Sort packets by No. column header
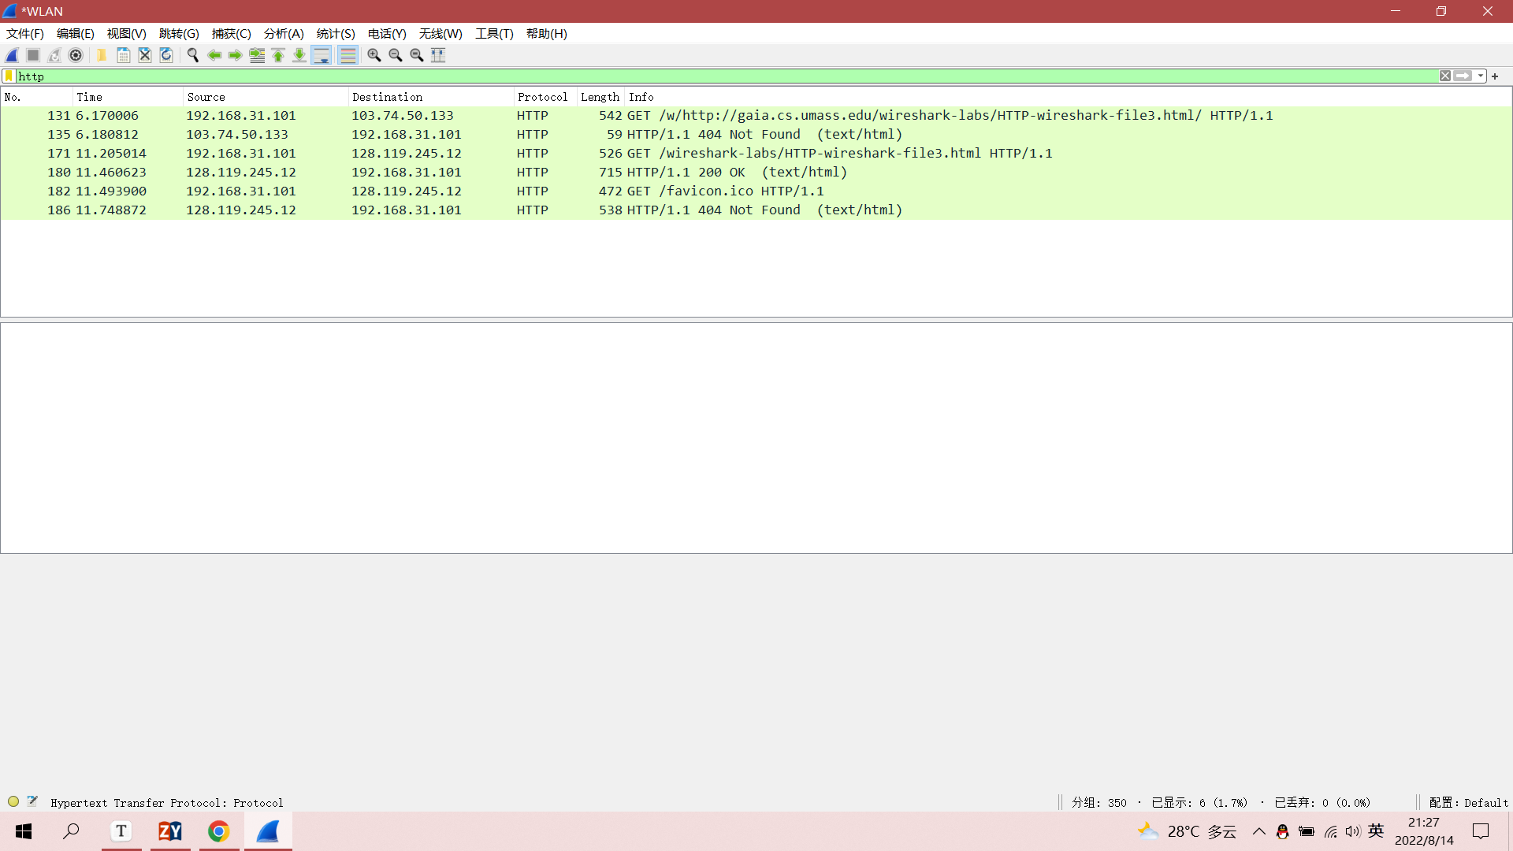 coord(37,97)
